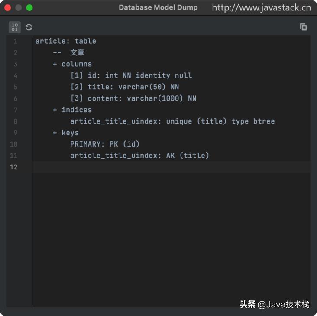Close the Database Model Dump window
This screenshot has width=317, height=316.
(x=8, y=8)
